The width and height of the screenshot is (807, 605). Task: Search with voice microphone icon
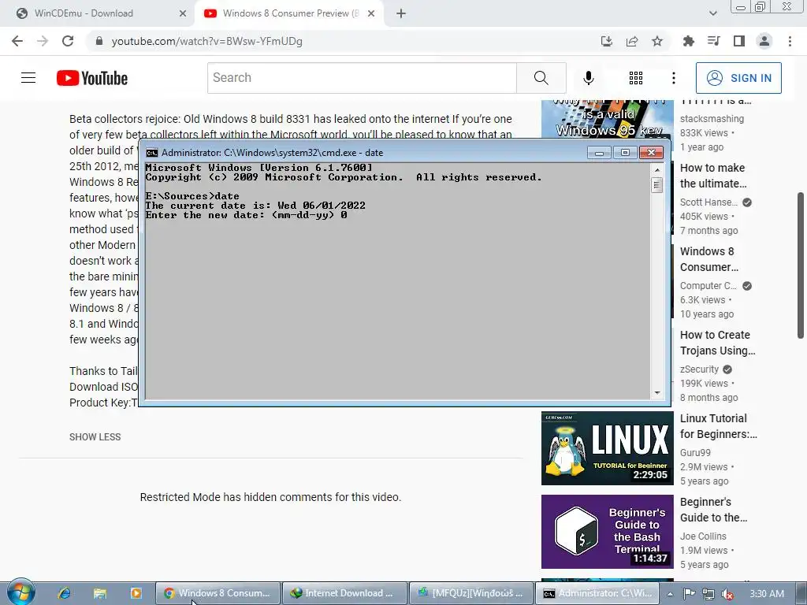pyautogui.click(x=589, y=78)
